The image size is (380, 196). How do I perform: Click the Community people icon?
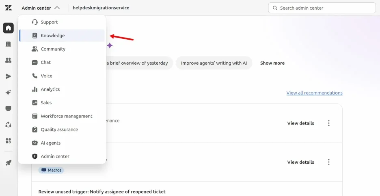point(35,49)
